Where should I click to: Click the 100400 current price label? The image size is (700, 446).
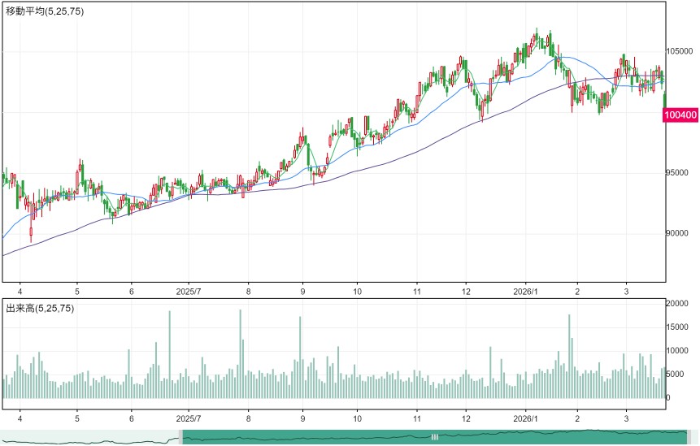coord(680,115)
